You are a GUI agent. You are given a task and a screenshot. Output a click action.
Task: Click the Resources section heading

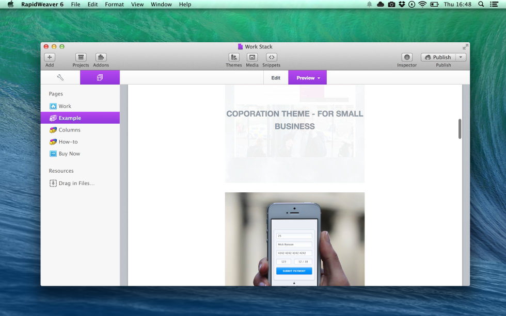coord(61,171)
